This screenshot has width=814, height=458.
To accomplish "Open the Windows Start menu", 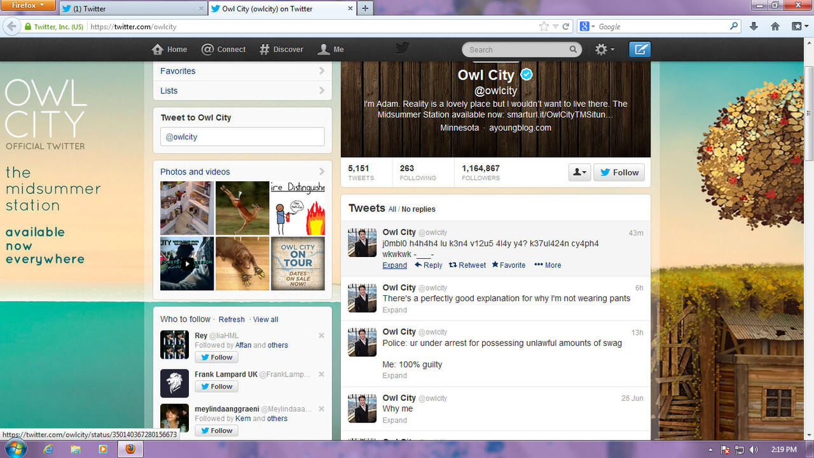I will click(15, 448).
